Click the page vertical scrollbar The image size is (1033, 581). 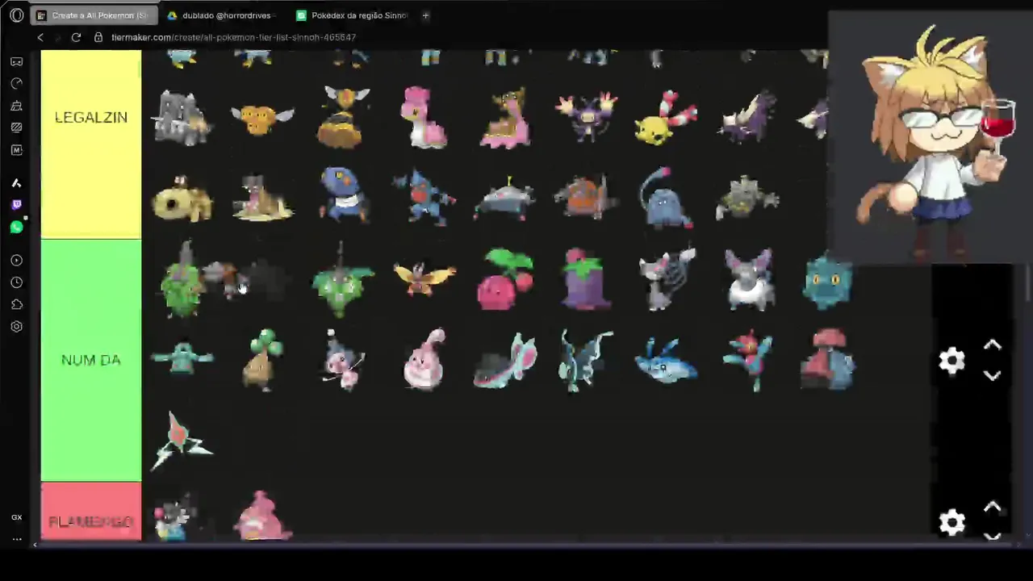coord(1028,282)
